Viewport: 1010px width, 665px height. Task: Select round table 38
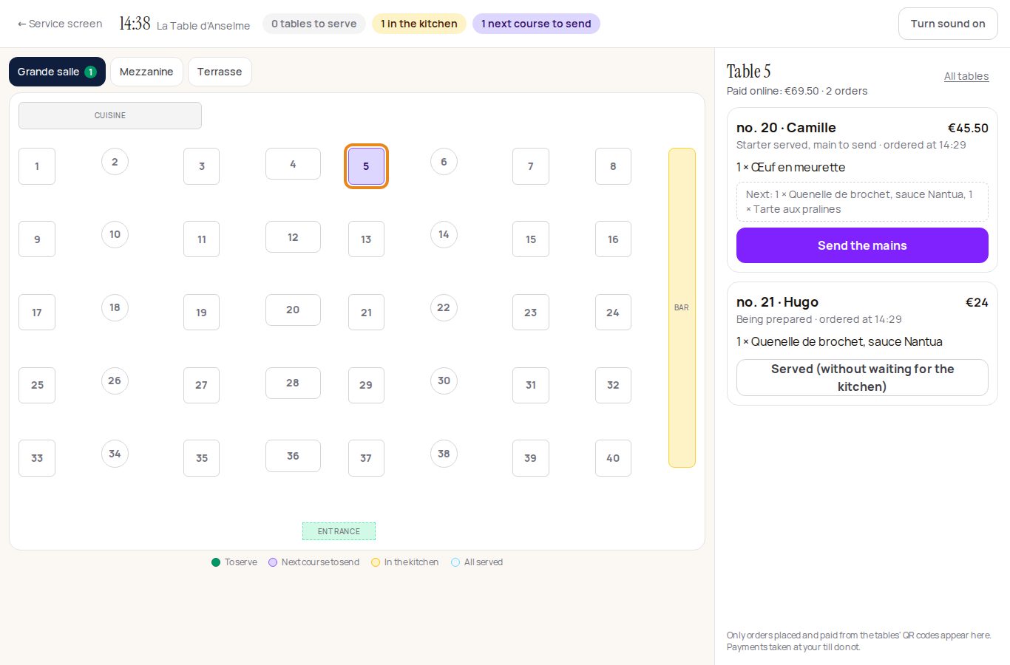click(x=444, y=454)
